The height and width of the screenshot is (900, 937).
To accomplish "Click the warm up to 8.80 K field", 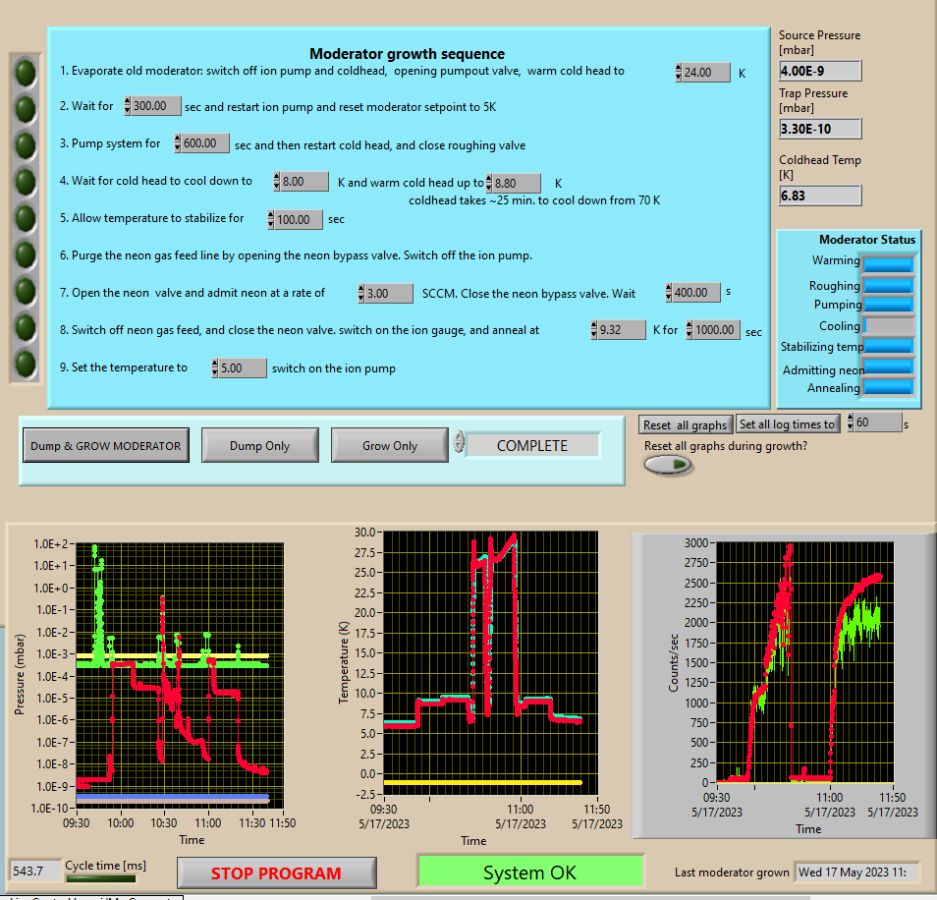I will click(x=517, y=183).
